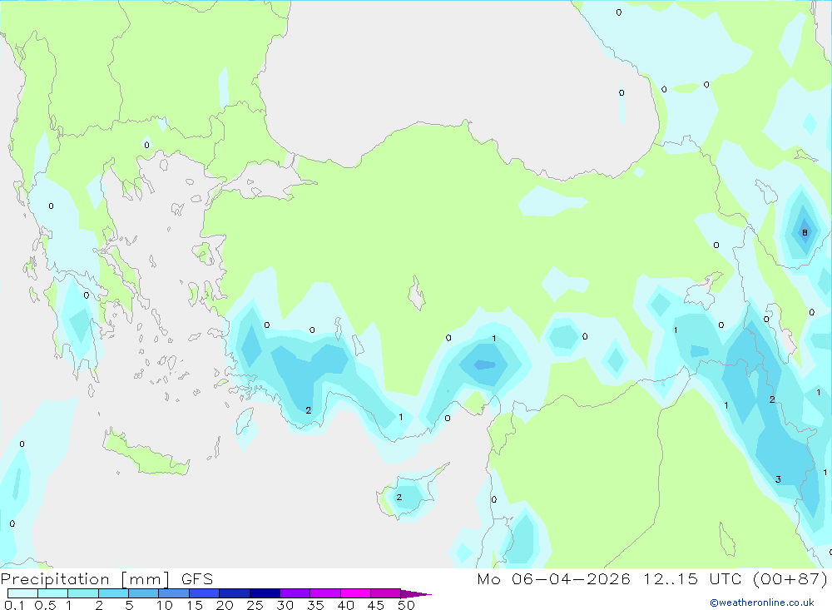
Task: Click the 0.5–1 mm legend color swatch
Action: (x=53, y=593)
